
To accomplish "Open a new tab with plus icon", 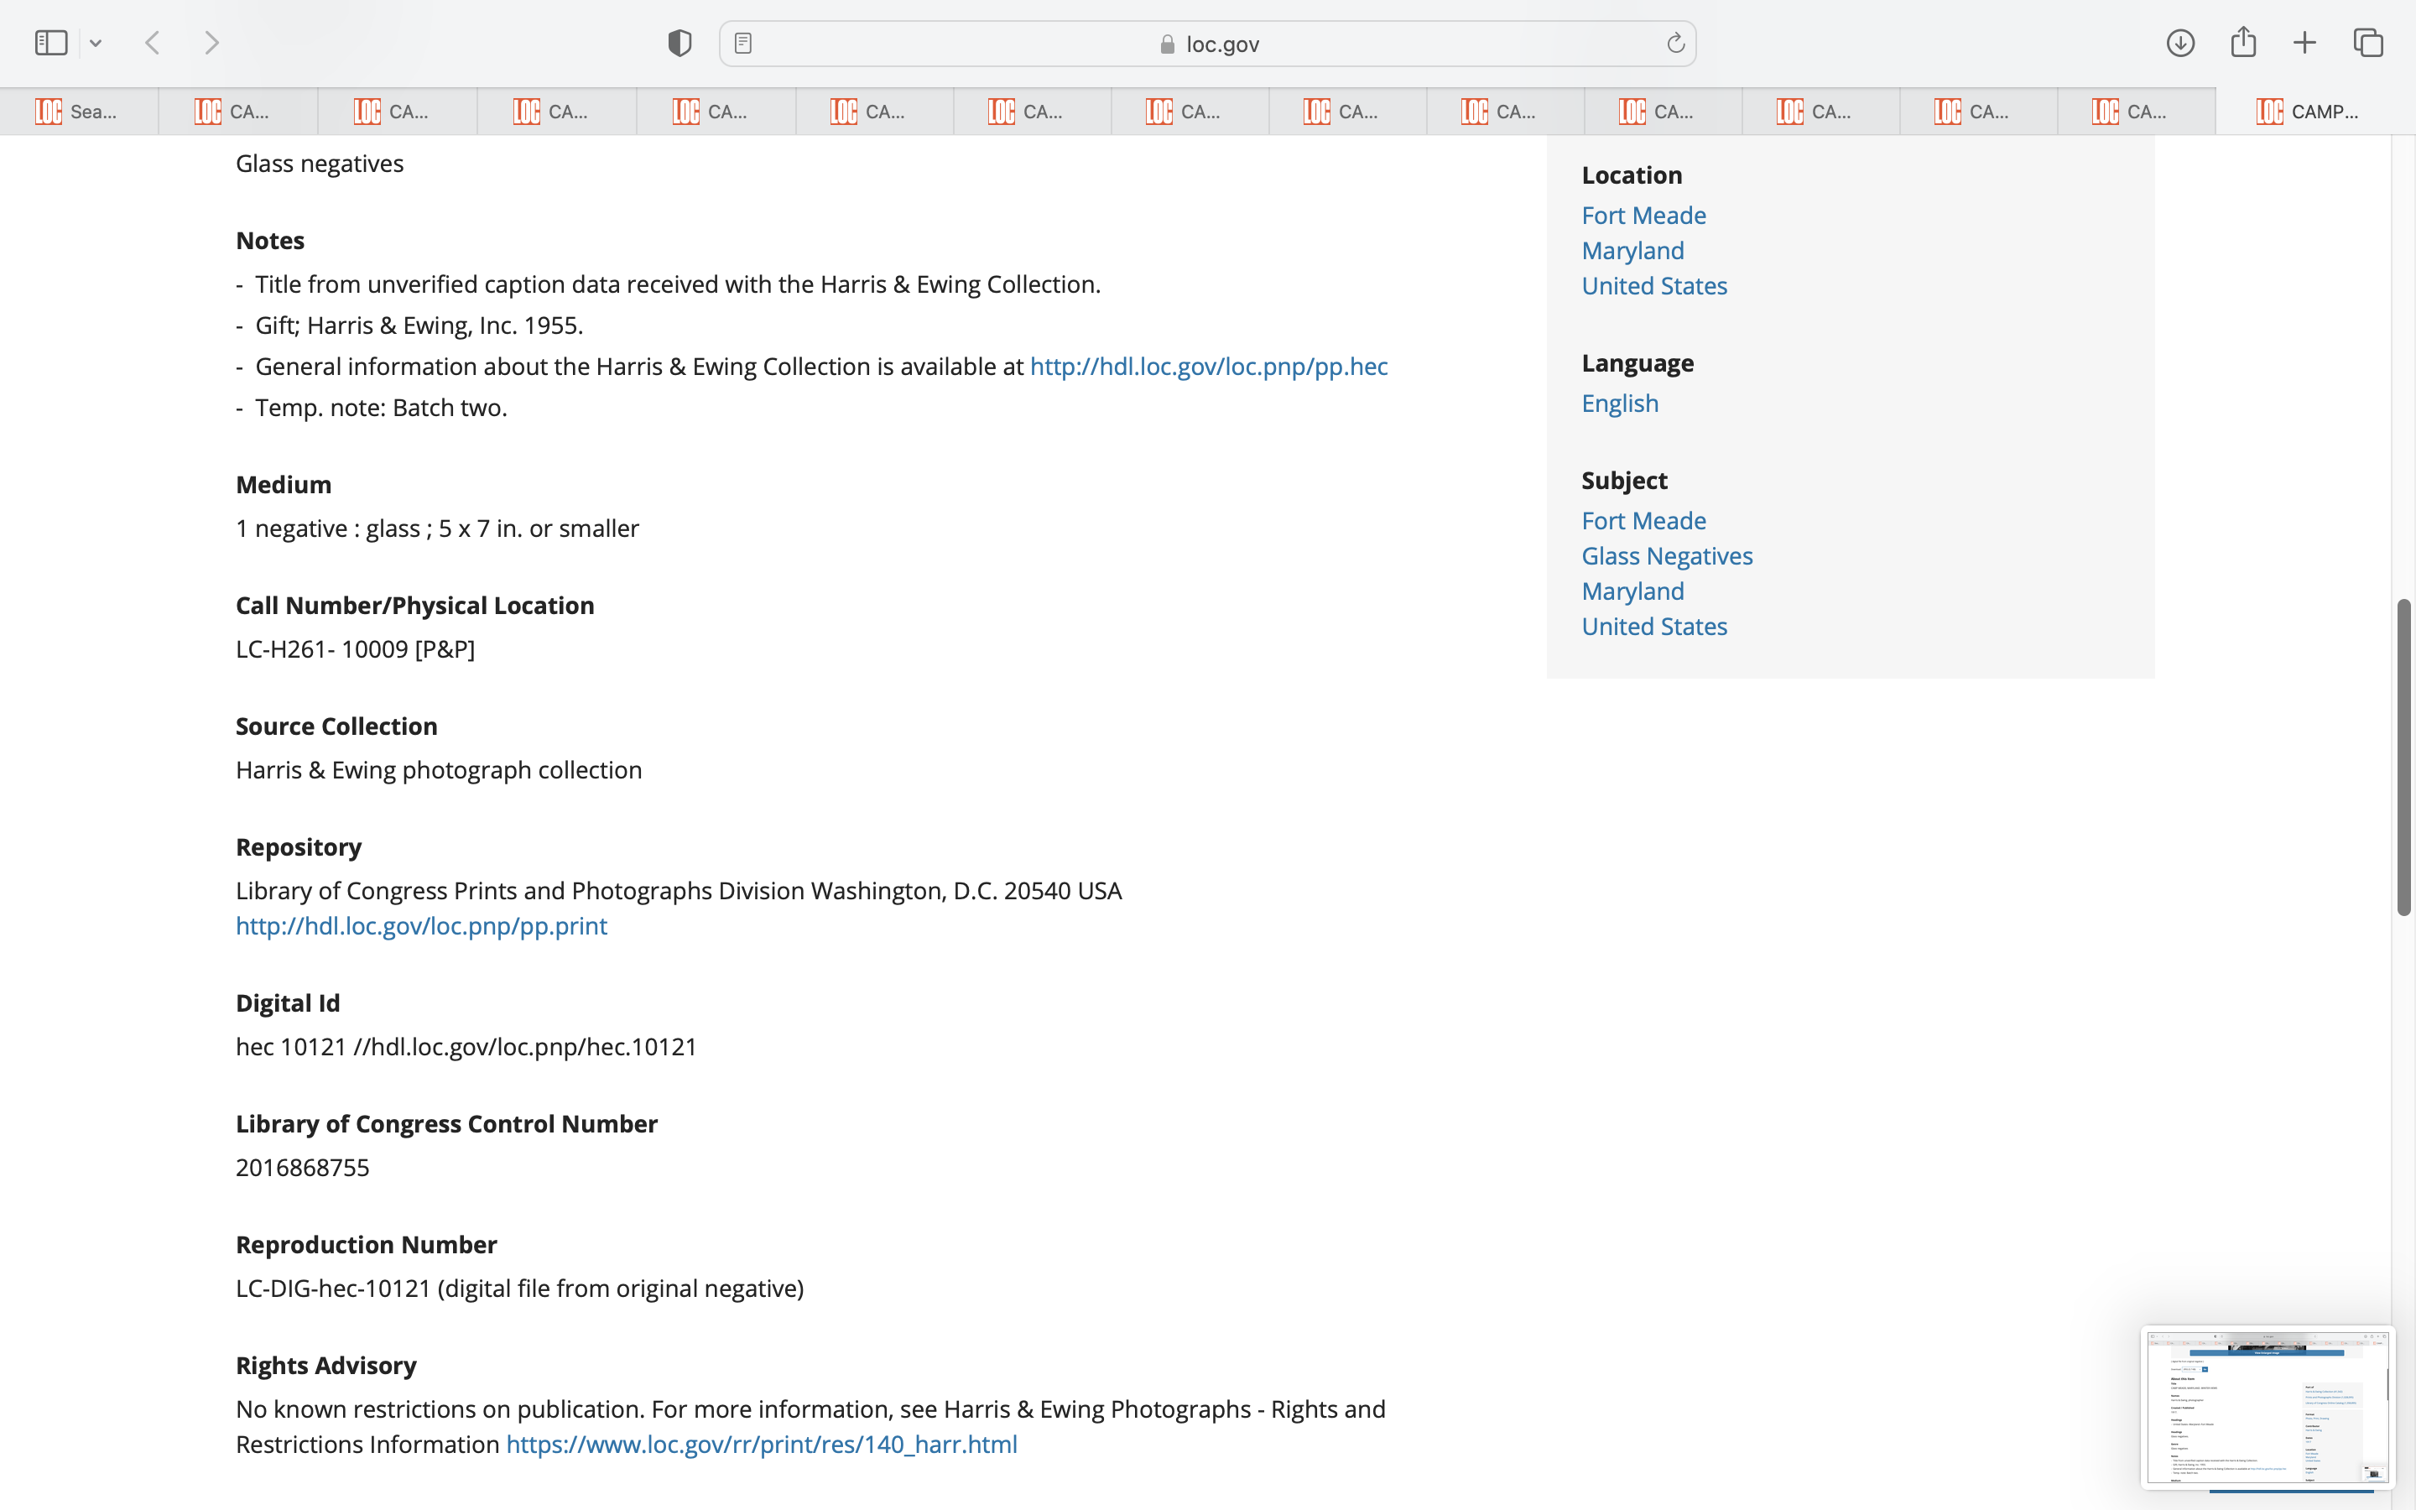I will pyautogui.click(x=2304, y=43).
